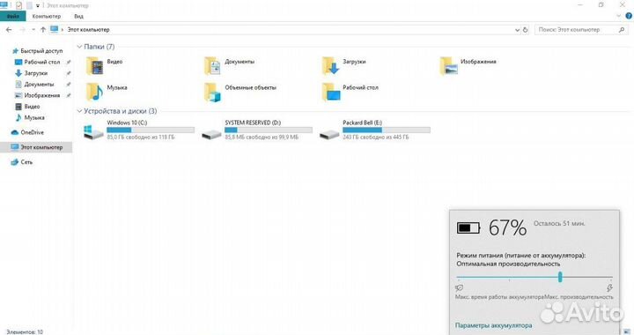Click the Элементов: 10 status text
This screenshot has height=335, width=634.
[25, 331]
